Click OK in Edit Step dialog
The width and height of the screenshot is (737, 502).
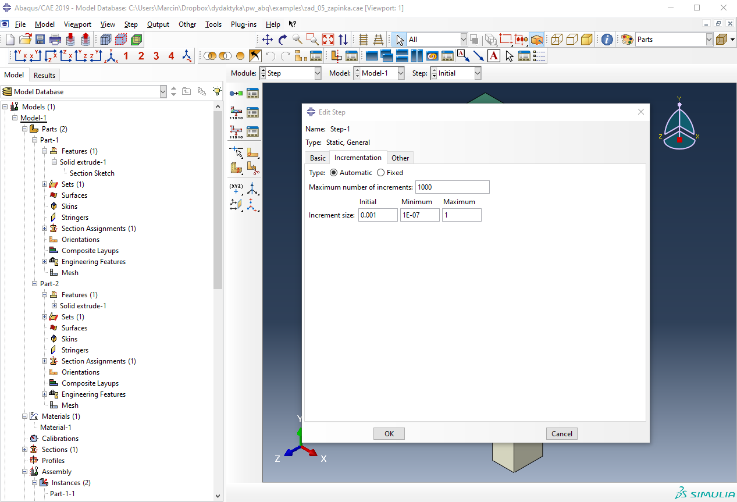click(x=389, y=433)
